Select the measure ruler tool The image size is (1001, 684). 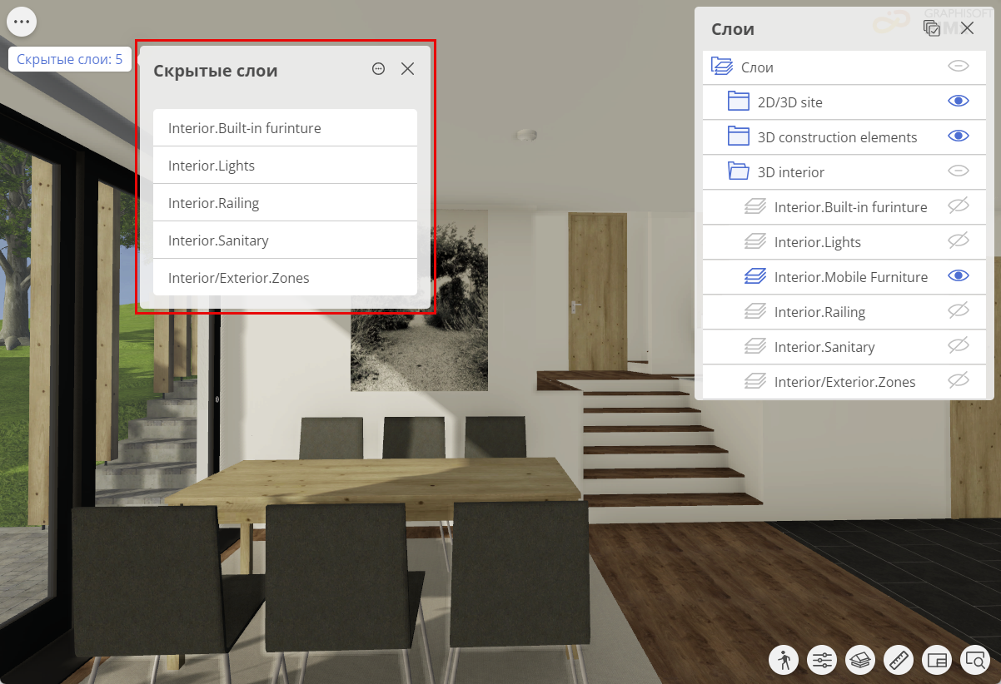(899, 660)
